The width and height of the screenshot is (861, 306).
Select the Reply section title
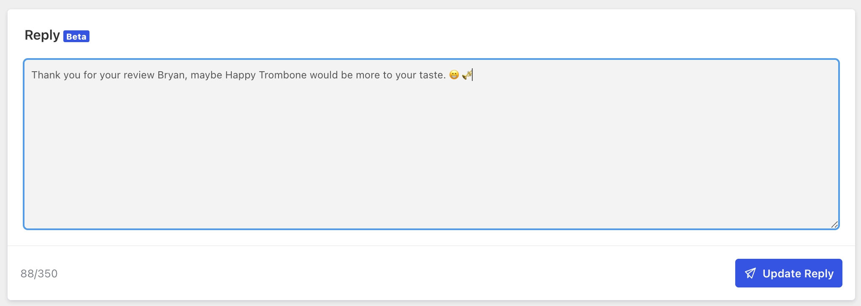click(42, 35)
